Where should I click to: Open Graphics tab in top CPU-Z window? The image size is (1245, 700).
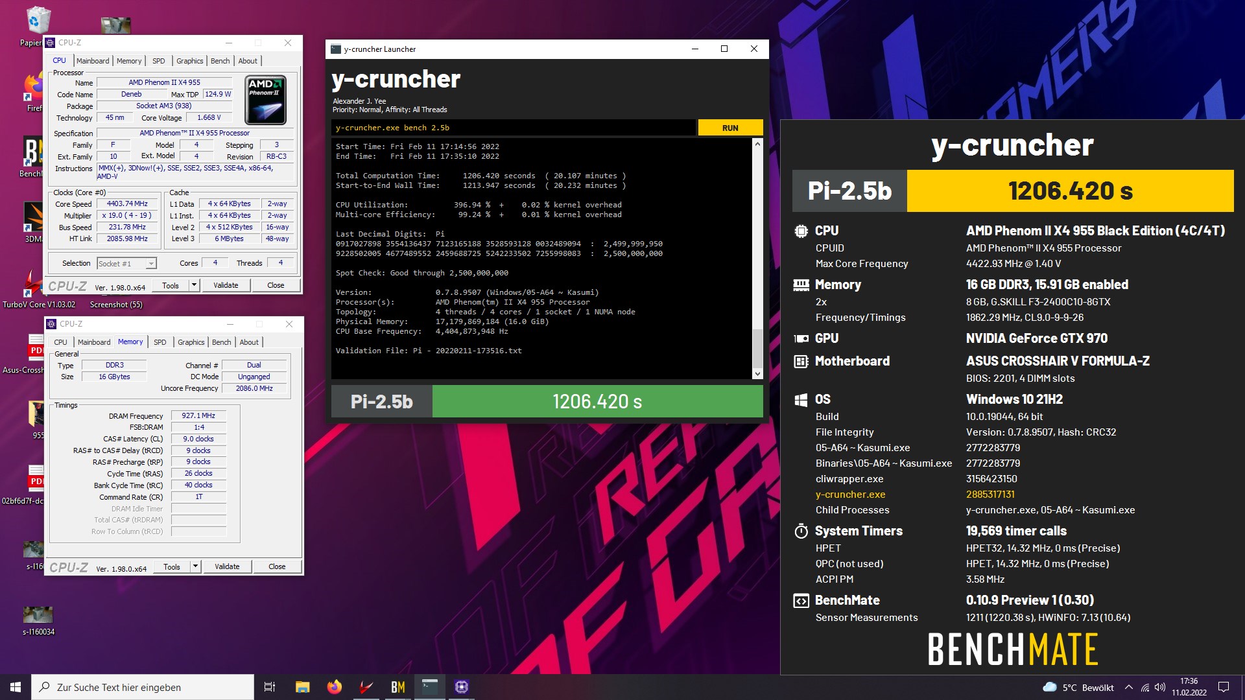coord(190,61)
